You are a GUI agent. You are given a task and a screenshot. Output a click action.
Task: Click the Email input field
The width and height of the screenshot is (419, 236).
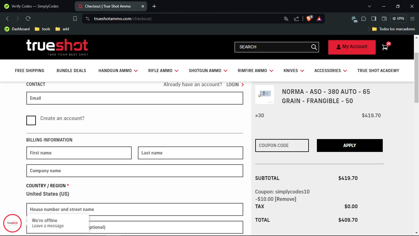pyautogui.click(x=135, y=98)
